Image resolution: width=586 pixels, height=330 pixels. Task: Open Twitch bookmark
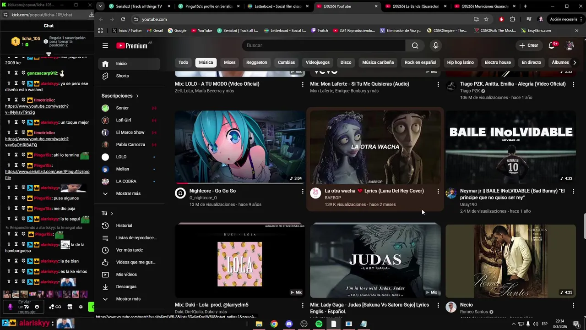(x=320, y=30)
